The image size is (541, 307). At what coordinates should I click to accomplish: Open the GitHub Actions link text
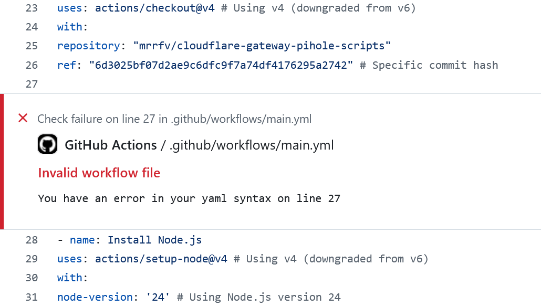111,145
